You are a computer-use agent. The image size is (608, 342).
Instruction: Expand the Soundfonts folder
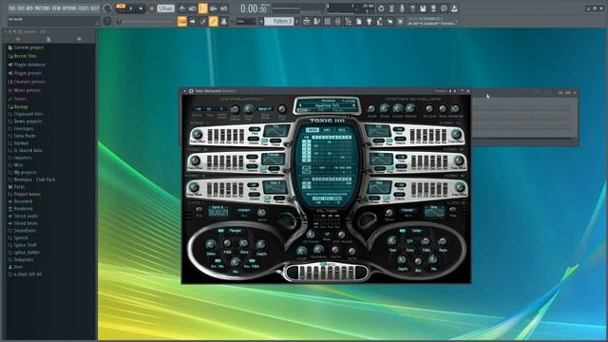[x=25, y=230]
